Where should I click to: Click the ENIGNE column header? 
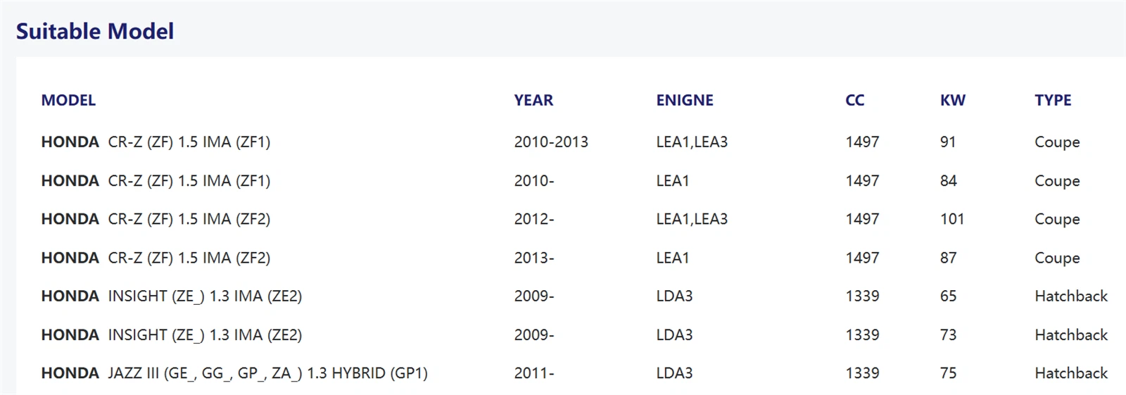685,100
